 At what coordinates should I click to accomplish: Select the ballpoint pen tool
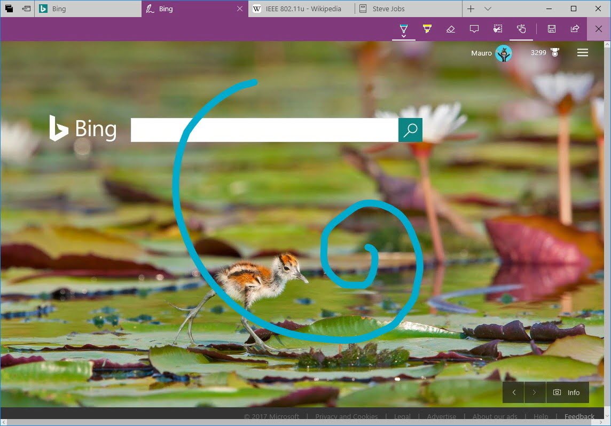pos(404,29)
